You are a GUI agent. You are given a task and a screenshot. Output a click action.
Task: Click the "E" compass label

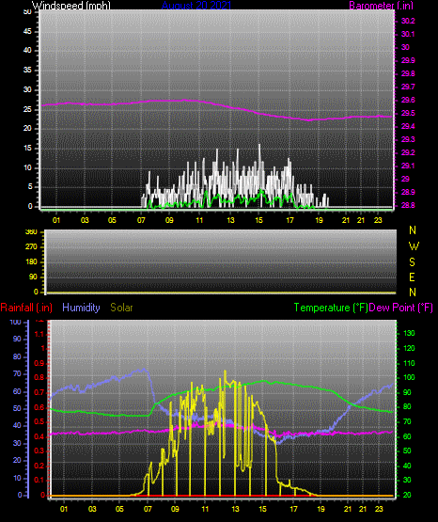coord(412,277)
